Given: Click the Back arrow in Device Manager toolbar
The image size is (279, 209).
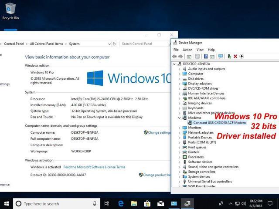Looking at the screenshot, I should click(x=175, y=57).
